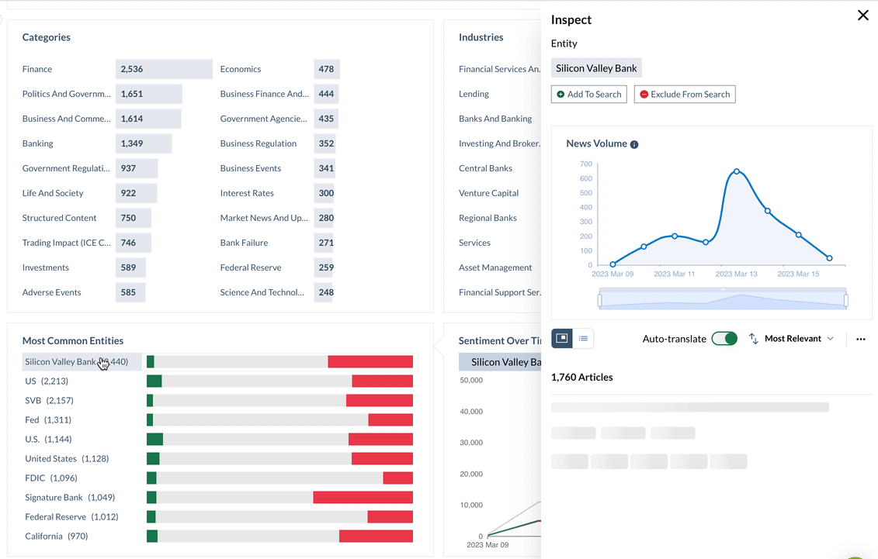Click the sort arrows icon beside Most Relevant

point(754,339)
